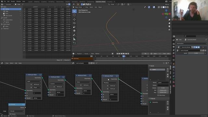This screenshot has width=208, height=117.
Task: Toggle camera view icon in viewport
Action: coord(169,26)
